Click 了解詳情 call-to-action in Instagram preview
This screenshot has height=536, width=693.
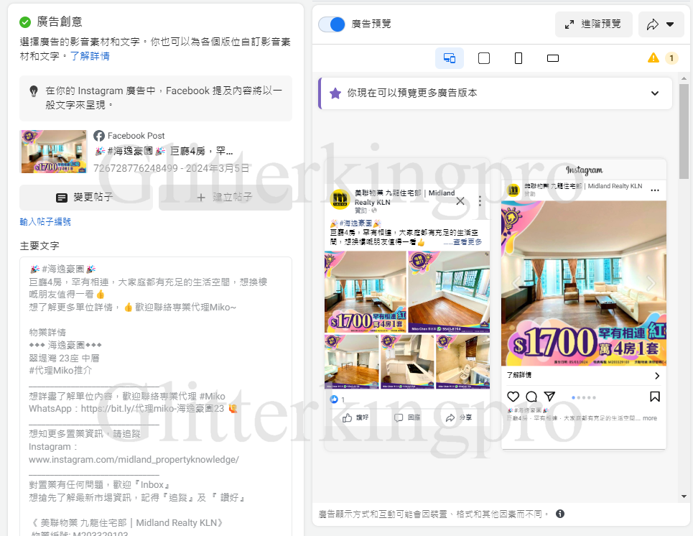click(583, 376)
